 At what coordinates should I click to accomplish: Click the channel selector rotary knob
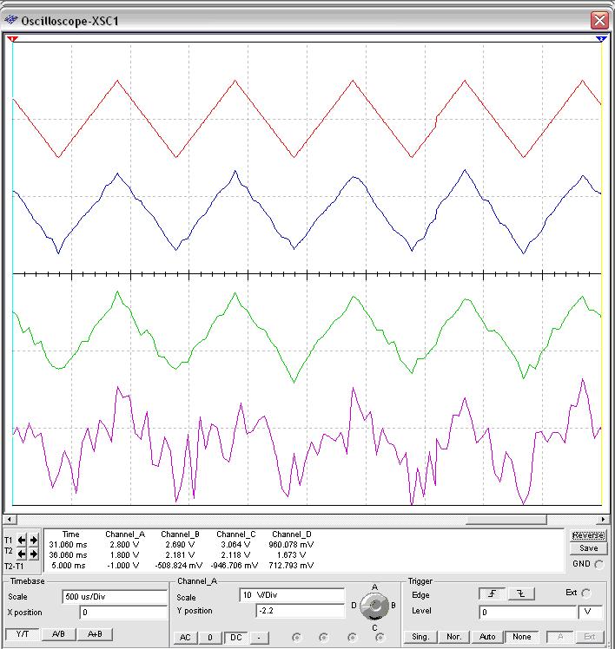pos(375,606)
